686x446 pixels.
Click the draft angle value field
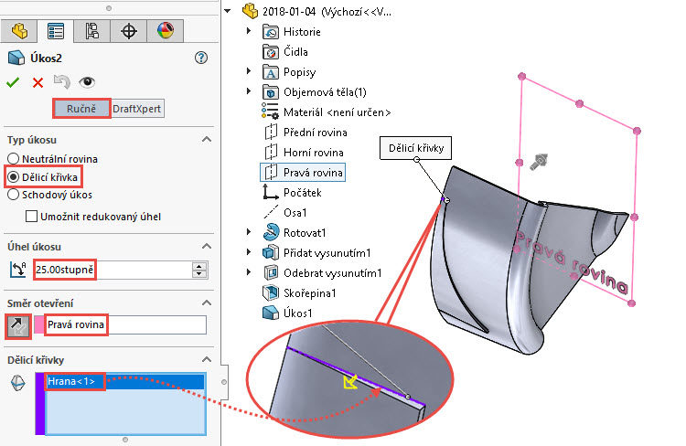113,270
